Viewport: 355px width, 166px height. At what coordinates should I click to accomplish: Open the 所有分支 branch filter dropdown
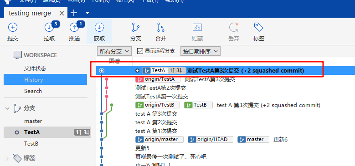coord(114,51)
